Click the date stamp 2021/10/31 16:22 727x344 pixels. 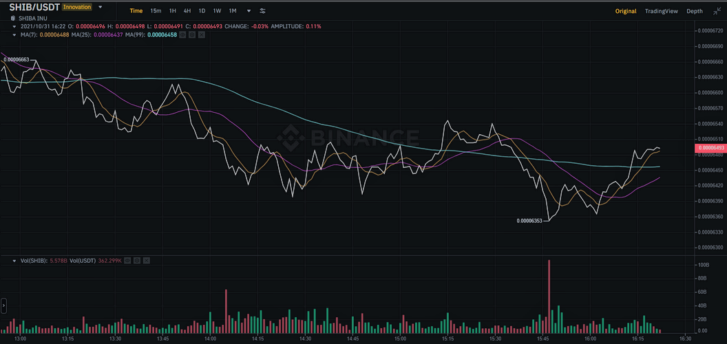(x=43, y=27)
